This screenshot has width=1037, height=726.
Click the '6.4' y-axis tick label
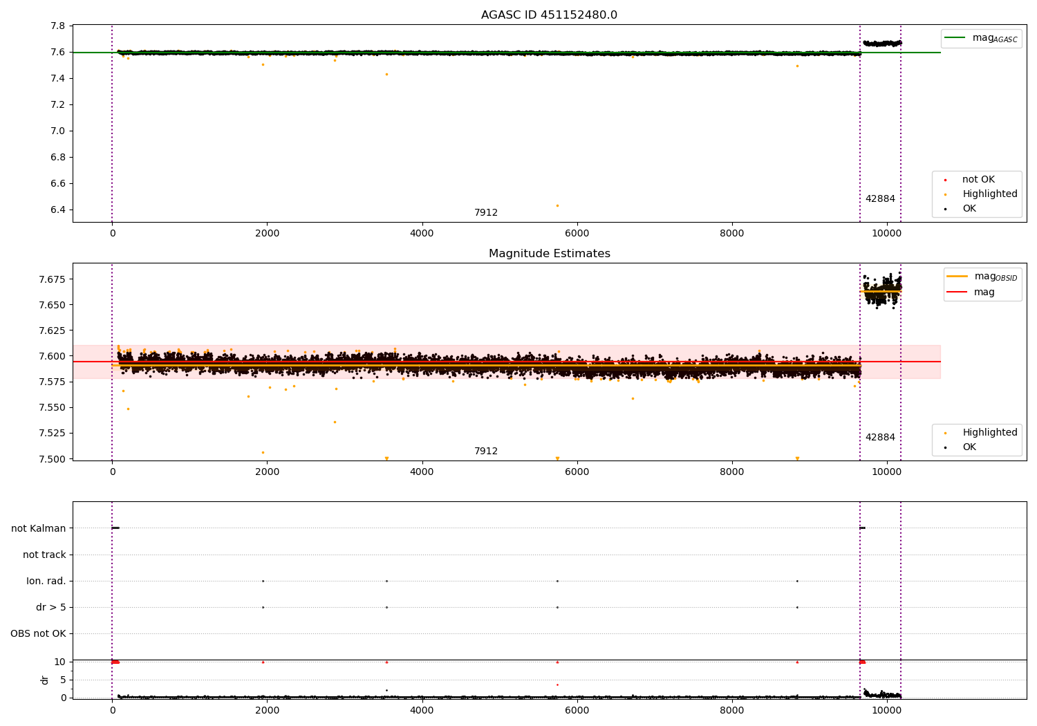(59, 210)
